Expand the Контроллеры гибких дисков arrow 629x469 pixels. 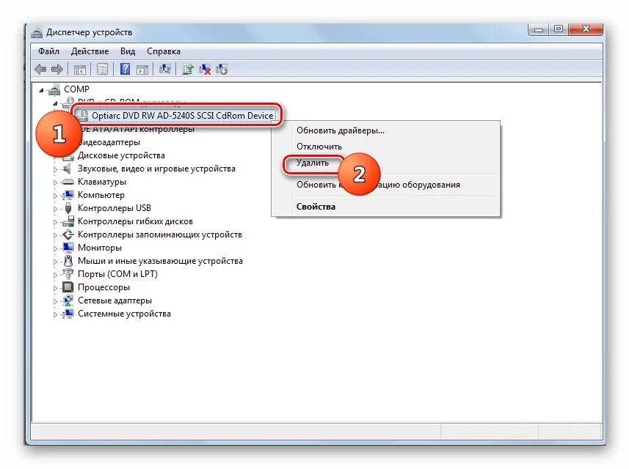pos(55,222)
